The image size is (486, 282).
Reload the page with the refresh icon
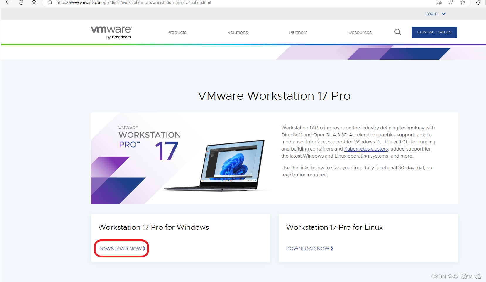(x=21, y=2)
